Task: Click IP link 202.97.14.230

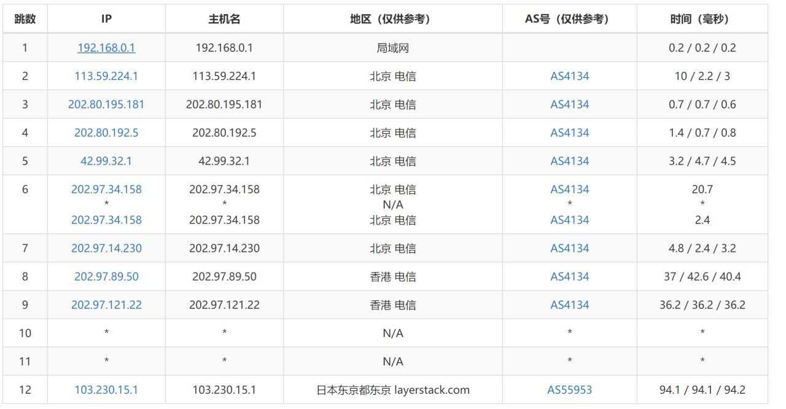Action: tap(106, 248)
